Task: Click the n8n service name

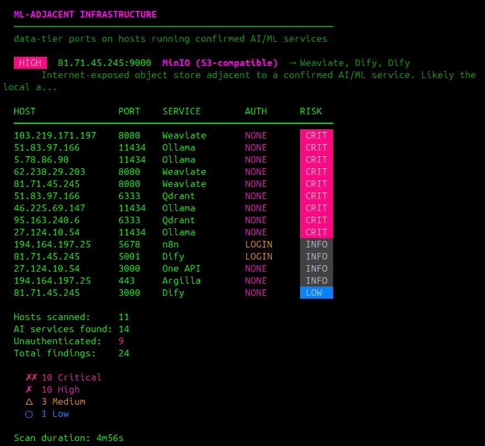Action: pyautogui.click(x=171, y=244)
